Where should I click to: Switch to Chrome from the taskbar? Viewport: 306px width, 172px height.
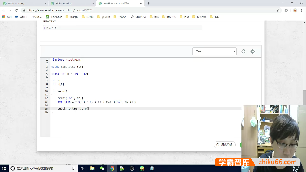[x=112, y=168]
